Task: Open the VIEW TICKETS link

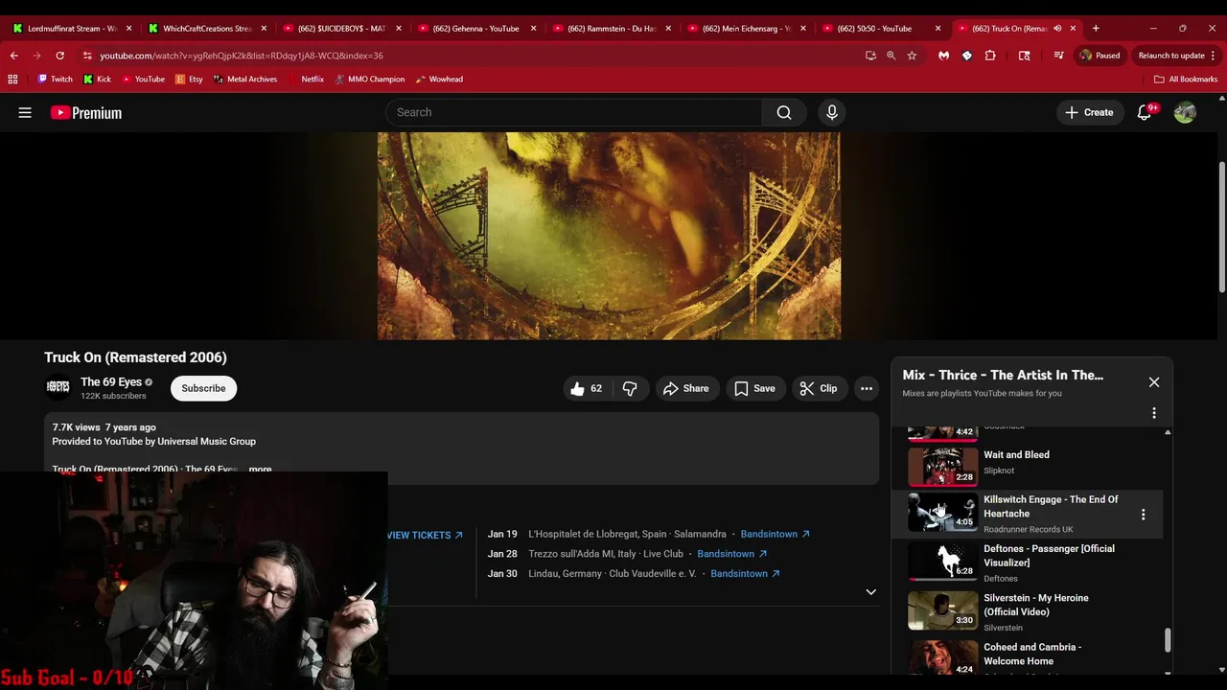Action: 425,535
